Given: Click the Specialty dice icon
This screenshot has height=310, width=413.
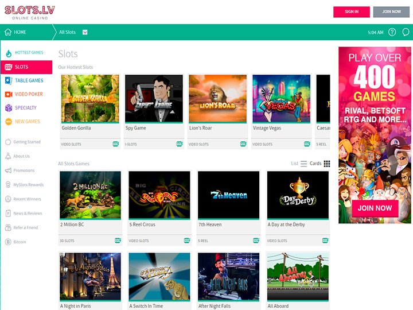Looking at the screenshot, I should tap(9, 107).
